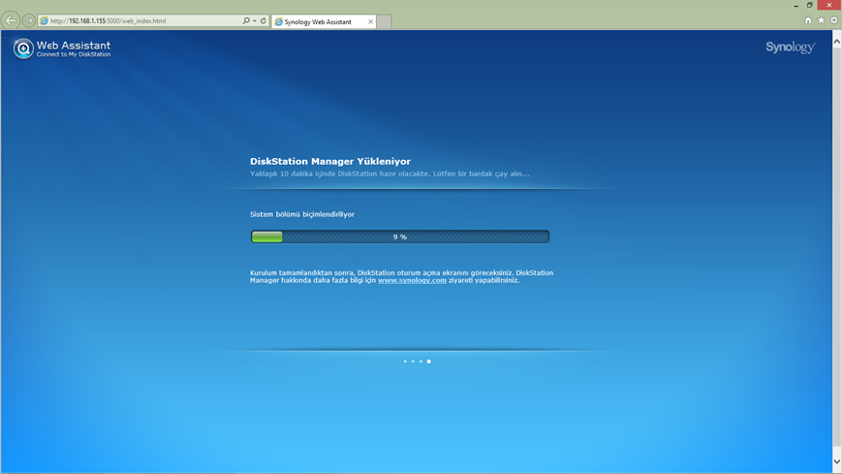Go back with the browser back arrow
This screenshot has width=842, height=474.
click(x=11, y=20)
